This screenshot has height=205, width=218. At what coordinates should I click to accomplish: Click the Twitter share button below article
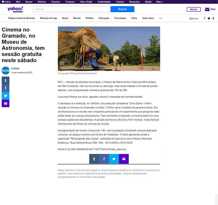click(114, 159)
